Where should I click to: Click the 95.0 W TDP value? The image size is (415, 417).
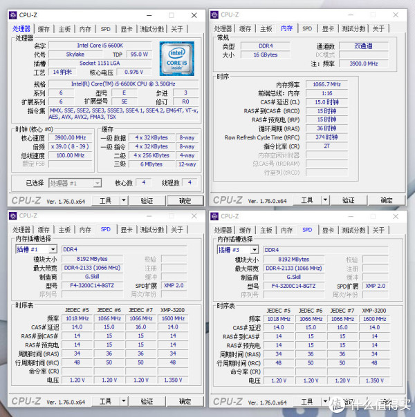139,55
